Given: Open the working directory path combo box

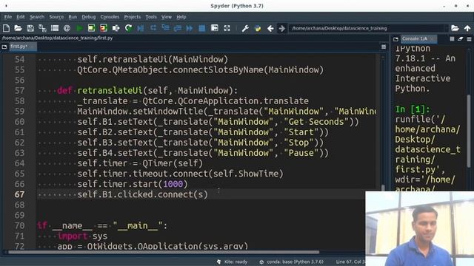Looking at the screenshot, I should [368, 28].
